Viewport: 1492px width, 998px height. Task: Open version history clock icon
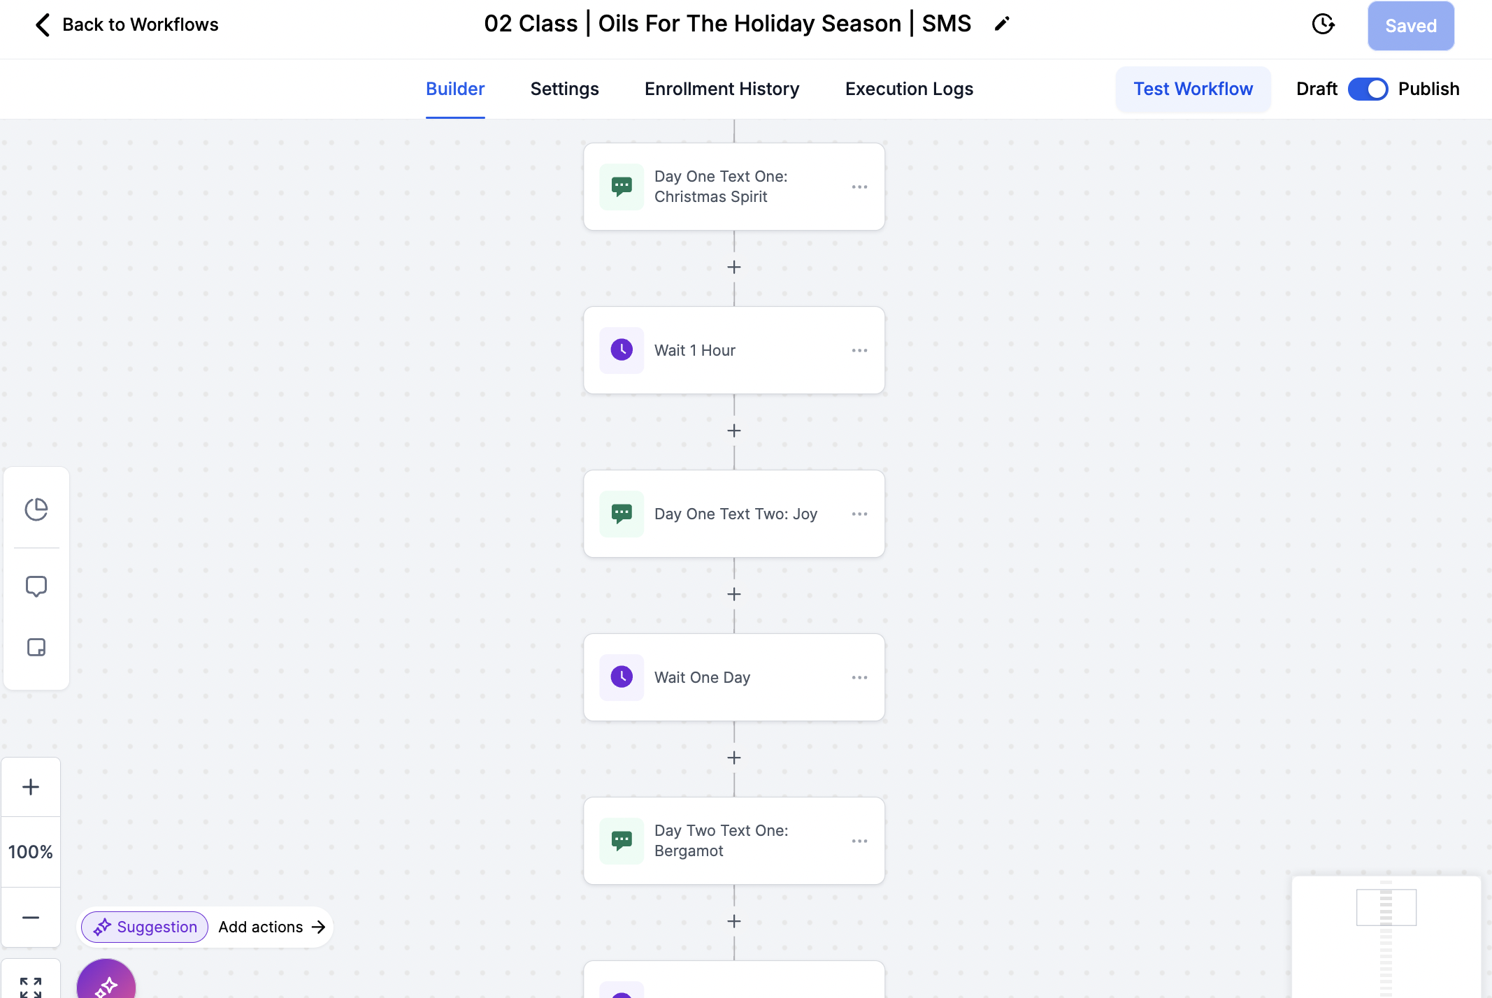click(1323, 24)
